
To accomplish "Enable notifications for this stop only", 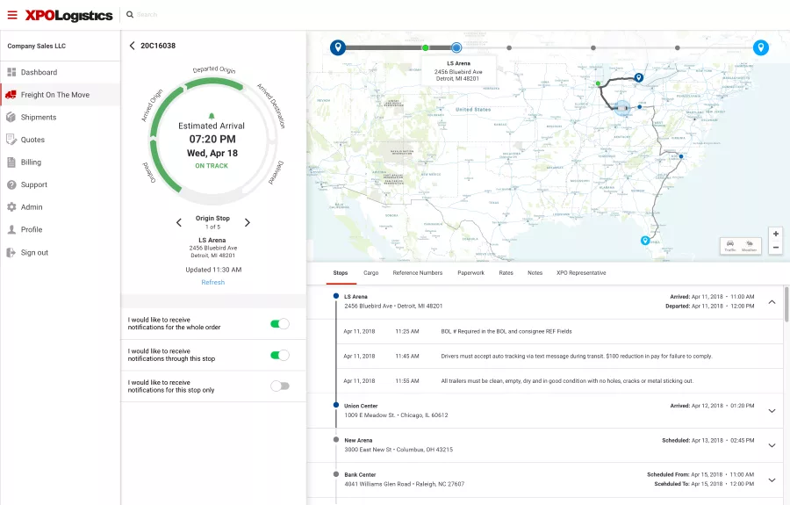I will tap(280, 386).
